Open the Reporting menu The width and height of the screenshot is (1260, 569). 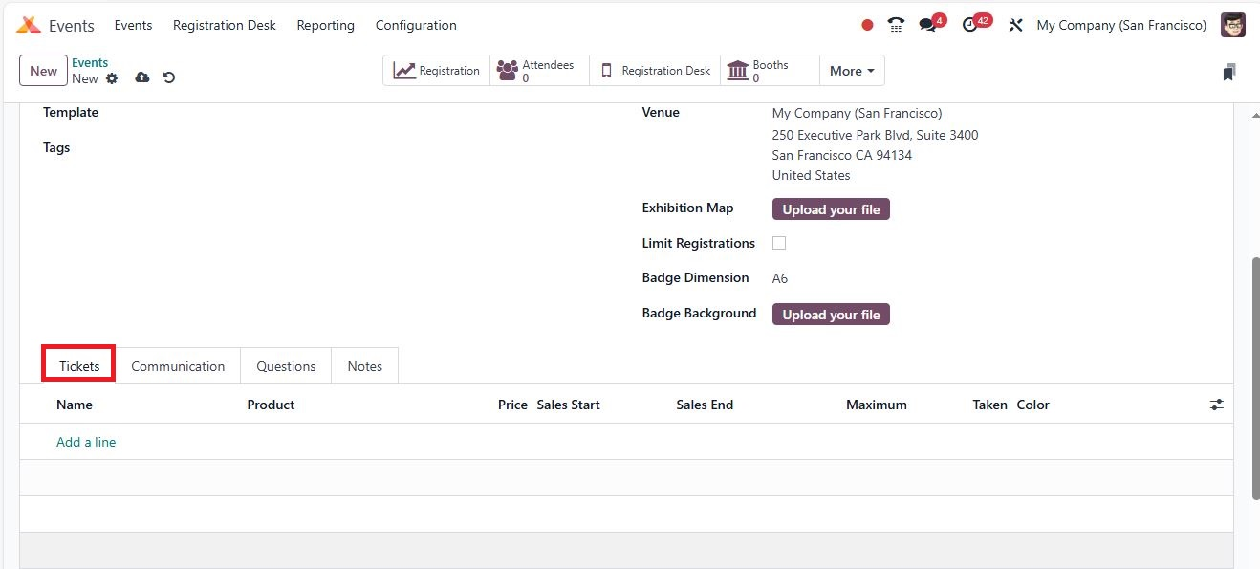pyautogui.click(x=325, y=25)
